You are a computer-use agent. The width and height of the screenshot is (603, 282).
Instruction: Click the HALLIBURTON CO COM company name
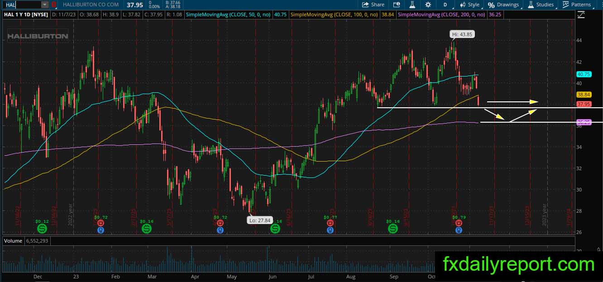pyautogui.click(x=90, y=5)
